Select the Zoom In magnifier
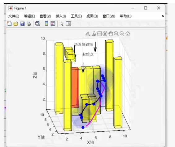Viewport: 175px width, 147px height. [x=116, y=34]
